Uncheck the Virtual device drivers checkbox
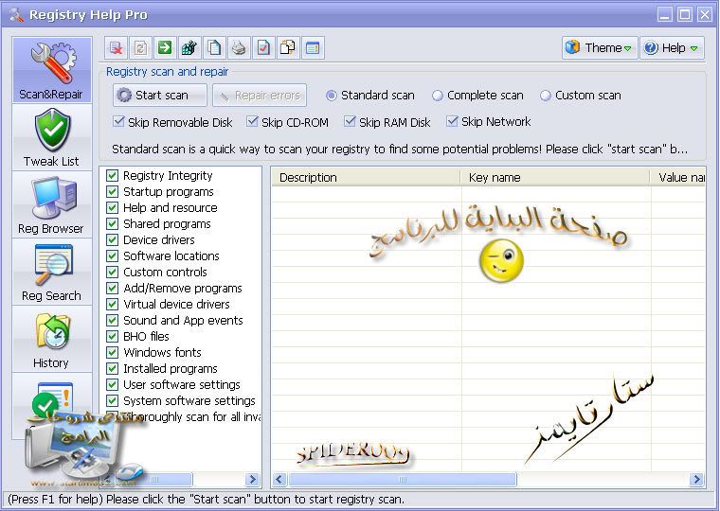This screenshot has height=511, width=720. click(x=112, y=304)
